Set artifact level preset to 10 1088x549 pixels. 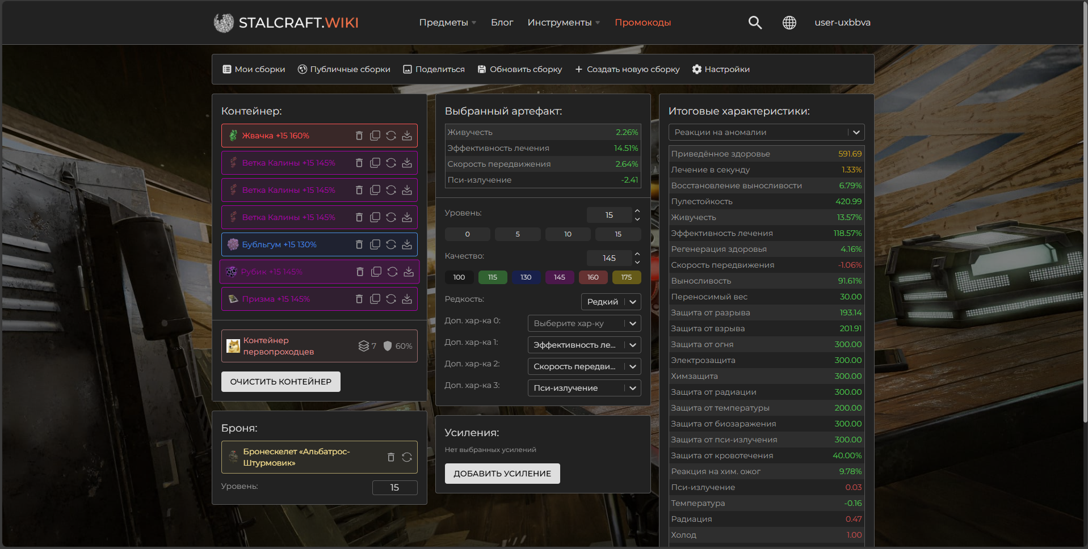point(568,234)
